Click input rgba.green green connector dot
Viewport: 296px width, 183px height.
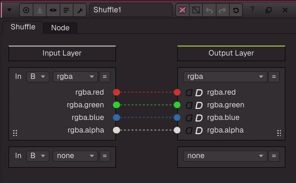(117, 105)
